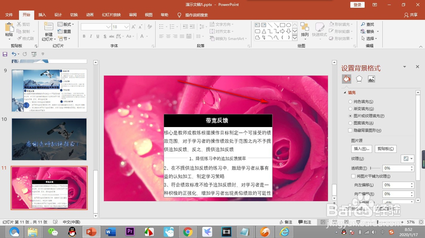Viewport: 425px width, 238px height.
Task: Click the New Slide icon
Action: click(49, 27)
